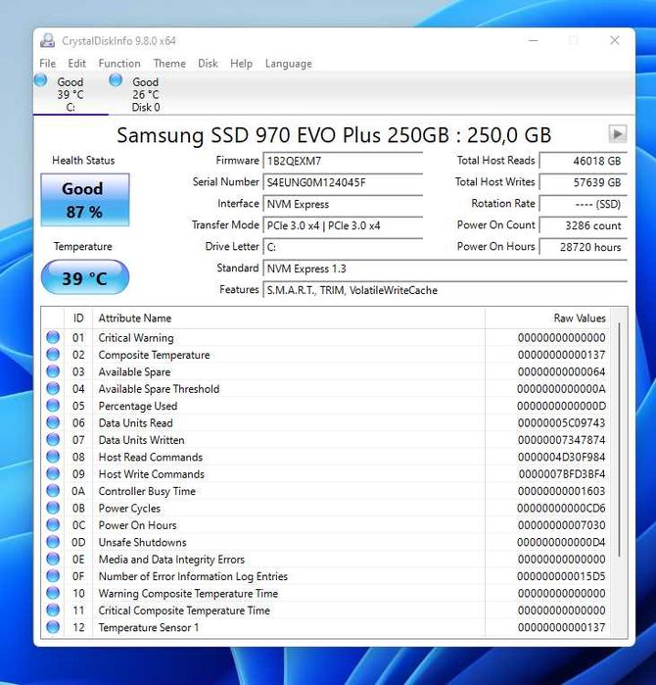Open the Help menu
This screenshot has height=685, width=656.
[x=242, y=64]
